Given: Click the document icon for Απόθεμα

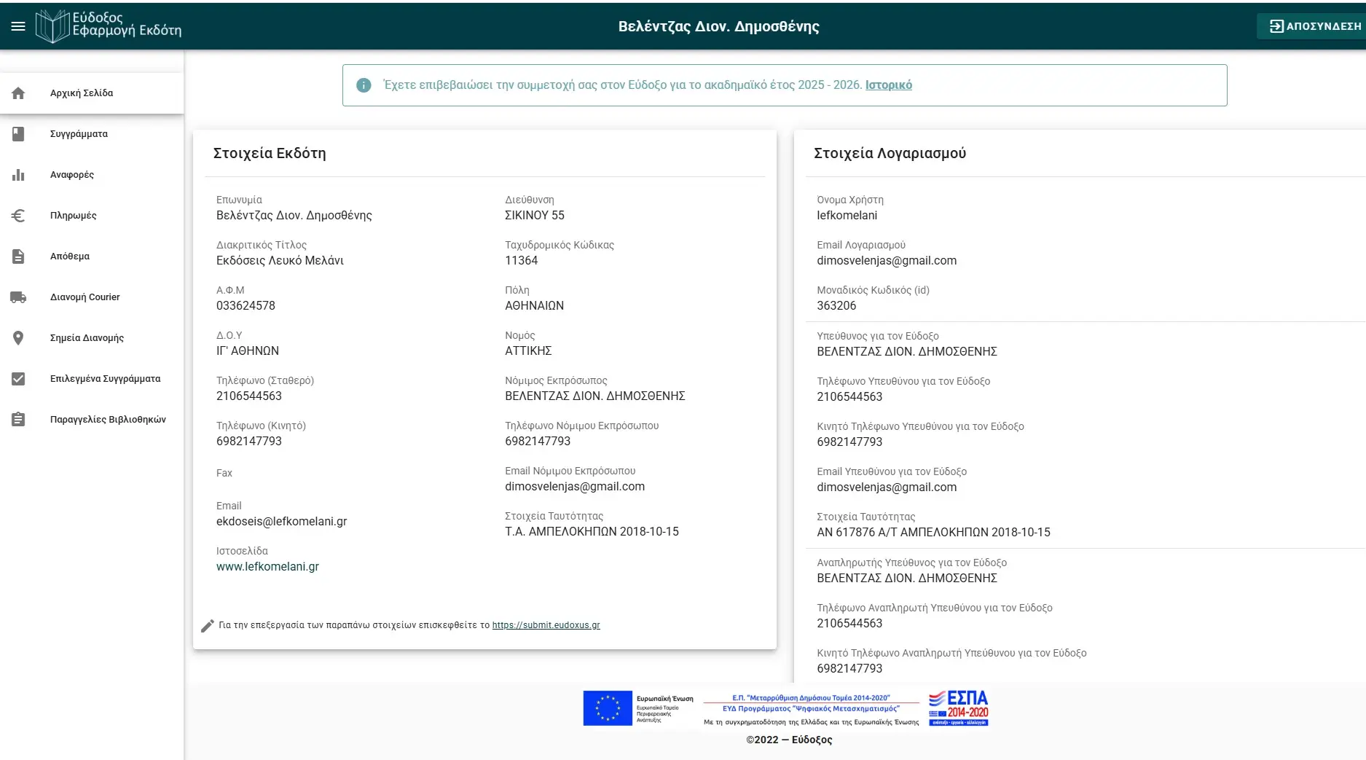Looking at the screenshot, I should pos(18,256).
